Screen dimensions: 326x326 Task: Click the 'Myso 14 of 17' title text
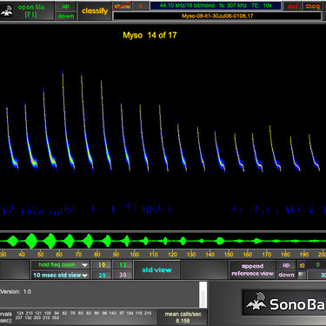coord(150,36)
